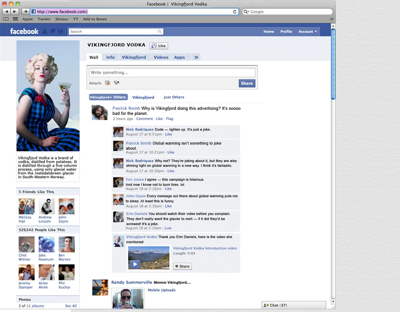Open Top Sites grid icon
Screen dimensions: 400x312
coord(15,19)
